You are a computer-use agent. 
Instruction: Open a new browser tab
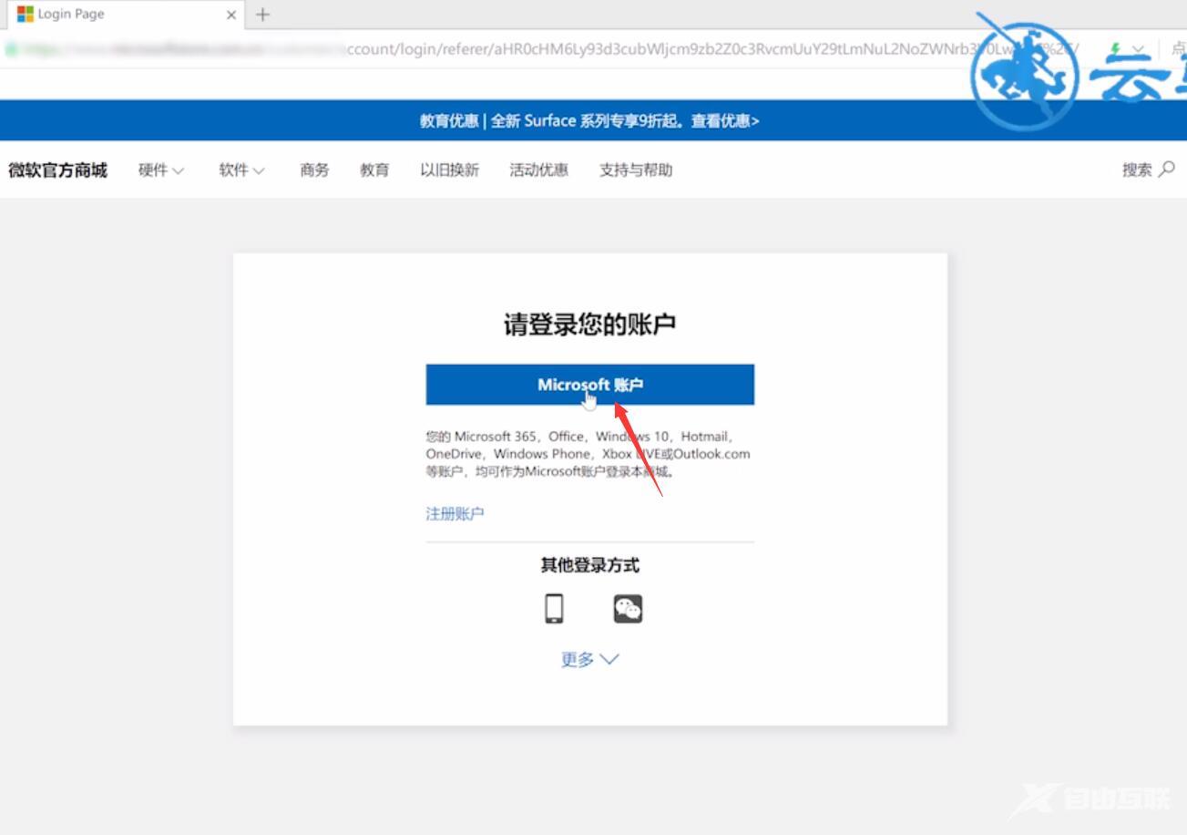pyautogui.click(x=262, y=15)
